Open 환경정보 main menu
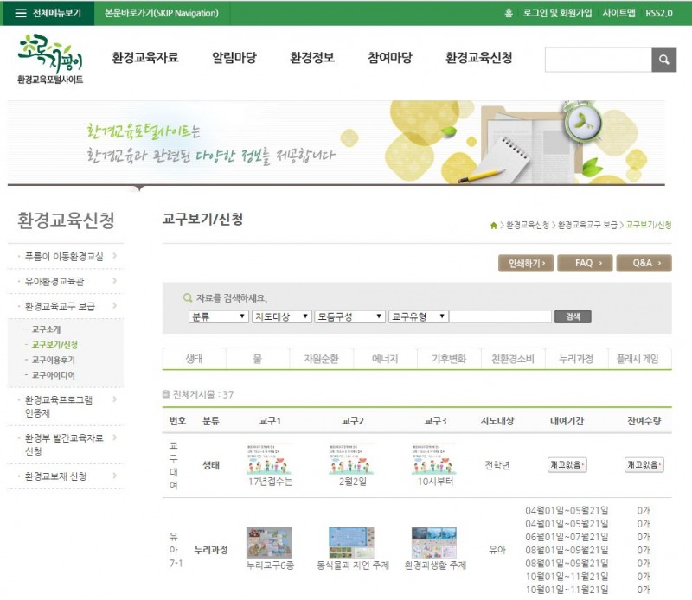 [312, 57]
